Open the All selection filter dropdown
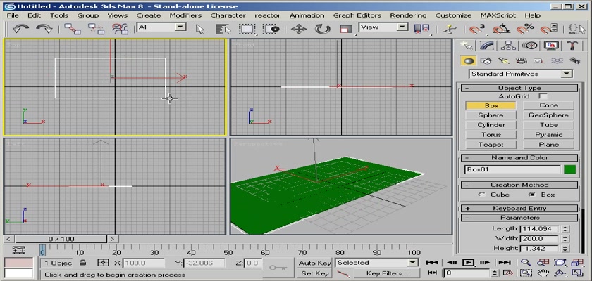The height and width of the screenshot is (281, 592). coord(161,27)
